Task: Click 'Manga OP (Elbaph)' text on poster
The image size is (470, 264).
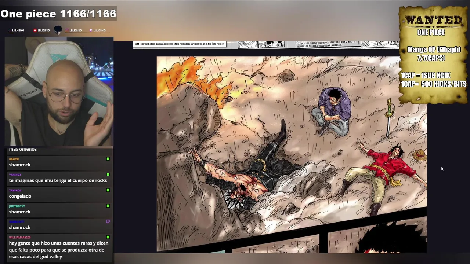Action: (x=434, y=50)
